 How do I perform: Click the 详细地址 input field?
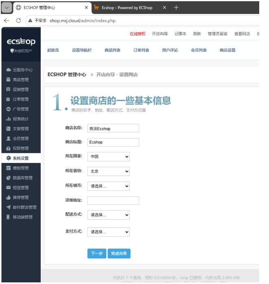click(x=113, y=201)
